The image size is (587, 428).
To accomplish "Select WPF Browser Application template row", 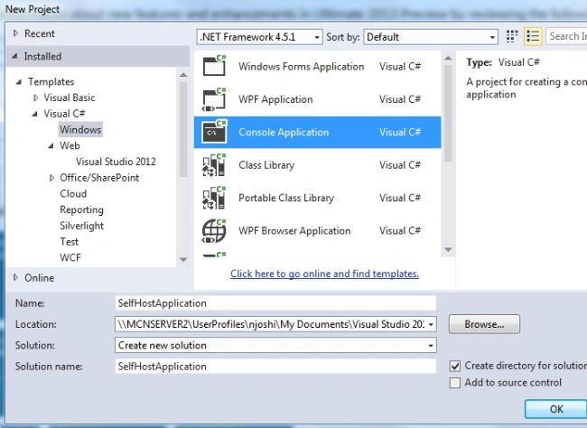I will [318, 230].
